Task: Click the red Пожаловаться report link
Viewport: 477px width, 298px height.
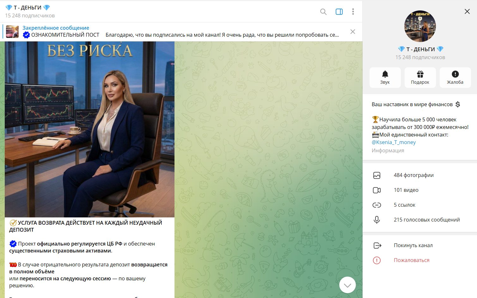Action: 412,260
